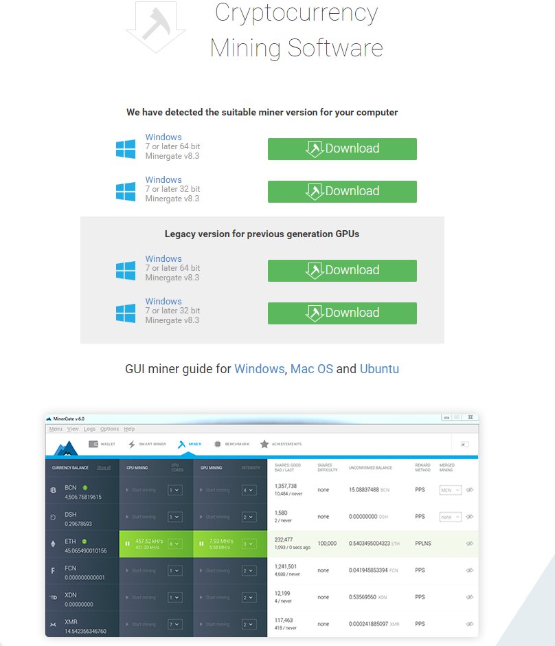Screen dimensions: 555x646
Task: Click the ETH balance value 45.065490010156
Action: point(86,551)
